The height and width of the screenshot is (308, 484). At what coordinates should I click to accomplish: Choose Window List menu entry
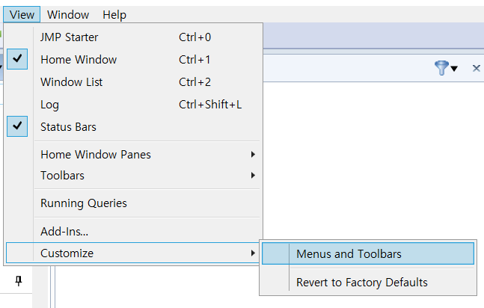pyautogui.click(x=133, y=82)
